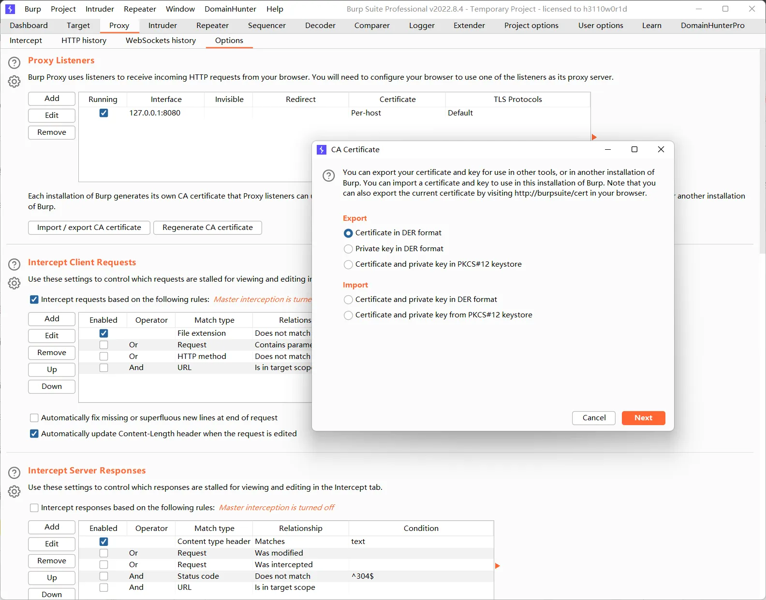Enable Intercept responses based on rules
The height and width of the screenshot is (600, 766).
pyautogui.click(x=34, y=508)
